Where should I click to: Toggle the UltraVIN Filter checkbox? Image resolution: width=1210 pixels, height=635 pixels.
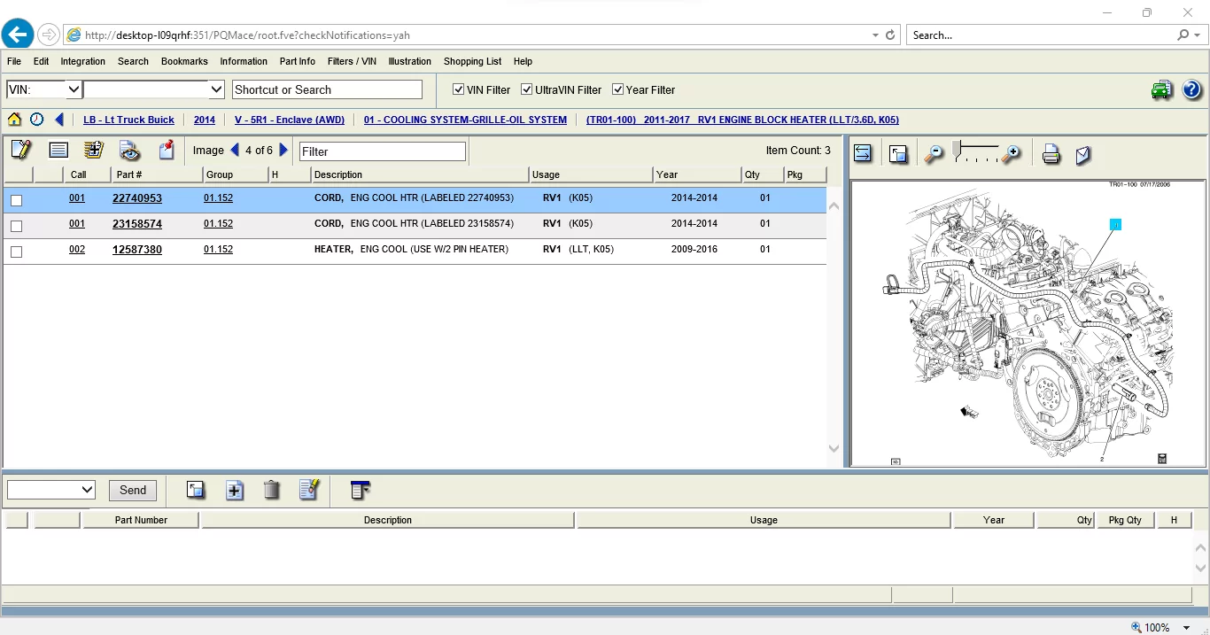526,89
